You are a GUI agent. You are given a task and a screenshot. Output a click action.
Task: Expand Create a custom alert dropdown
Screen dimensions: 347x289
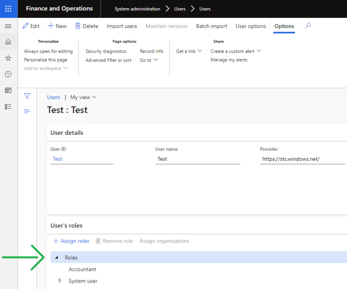[236, 51]
